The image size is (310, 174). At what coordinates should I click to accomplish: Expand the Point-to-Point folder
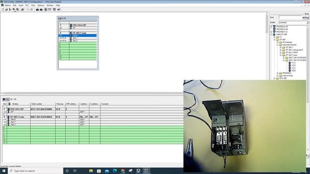(278, 75)
